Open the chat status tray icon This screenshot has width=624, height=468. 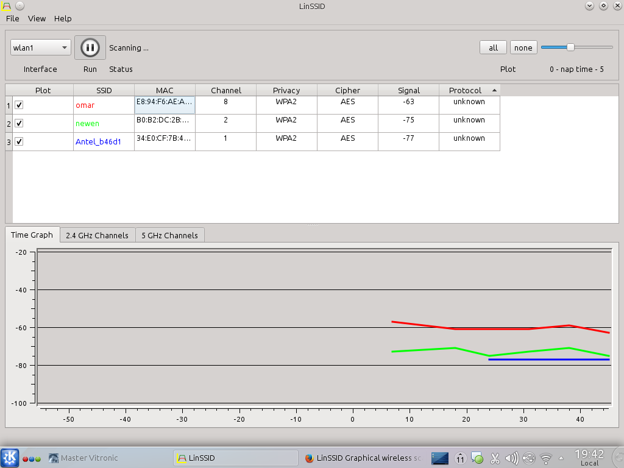[x=477, y=458]
